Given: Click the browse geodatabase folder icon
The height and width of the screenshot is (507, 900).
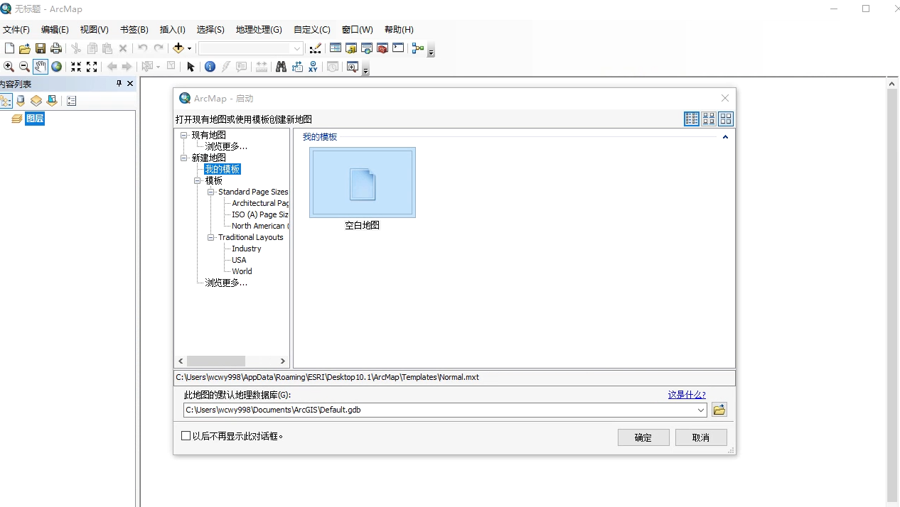Looking at the screenshot, I should [719, 410].
